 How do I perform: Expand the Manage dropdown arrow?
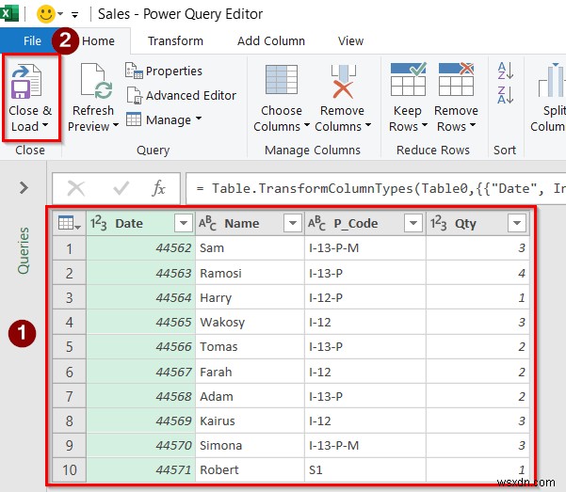199,119
